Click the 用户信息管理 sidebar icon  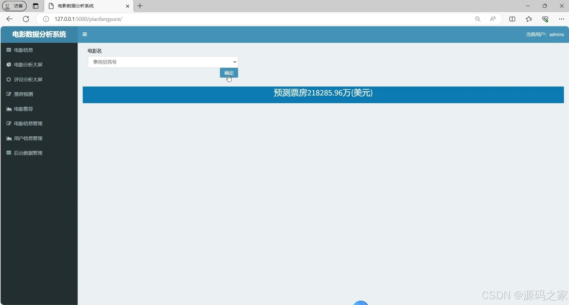pyautogui.click(x=8, y=138)
